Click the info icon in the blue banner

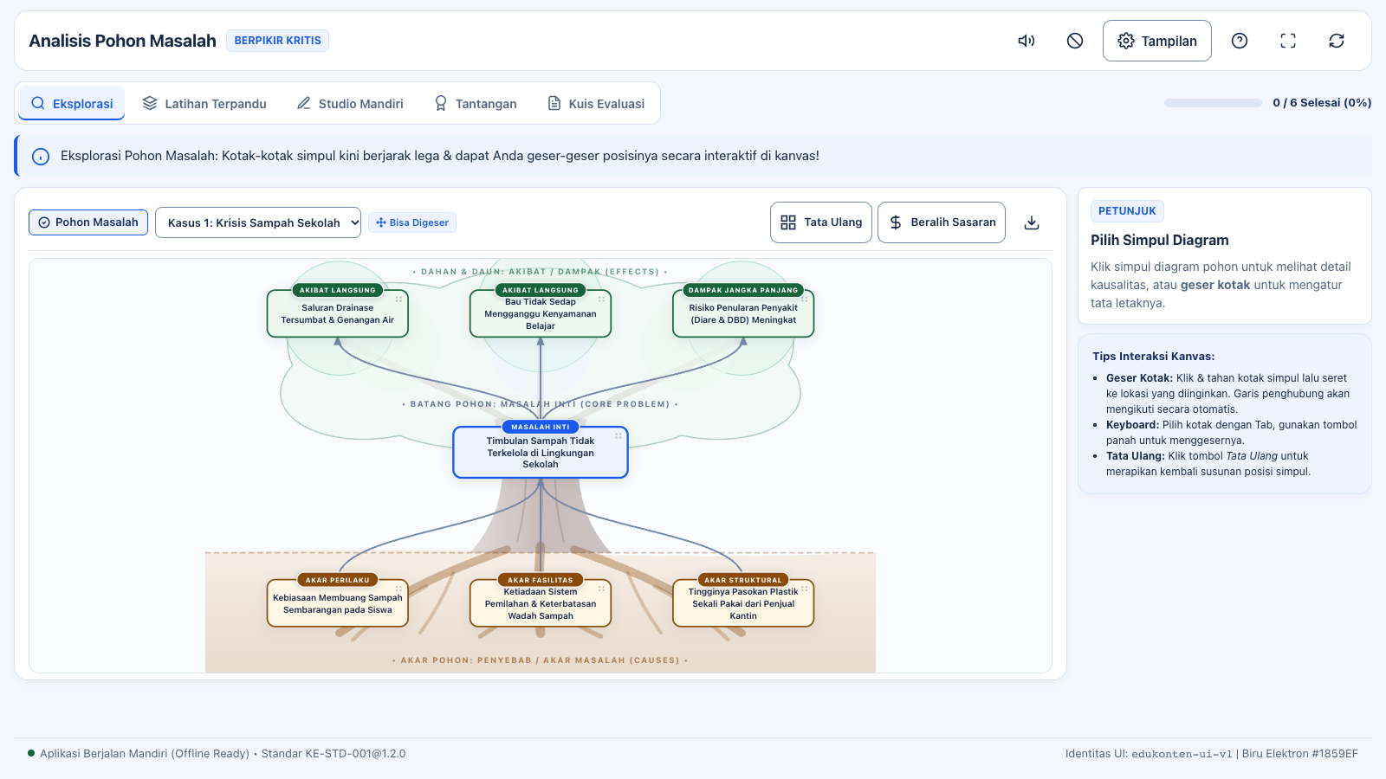(41, 157)
